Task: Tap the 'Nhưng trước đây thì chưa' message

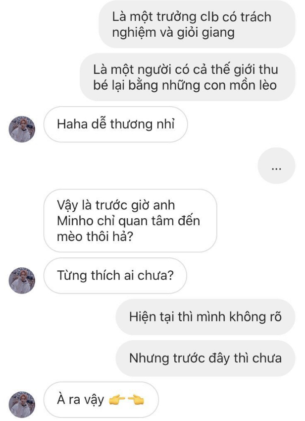Action: [205, 358]
